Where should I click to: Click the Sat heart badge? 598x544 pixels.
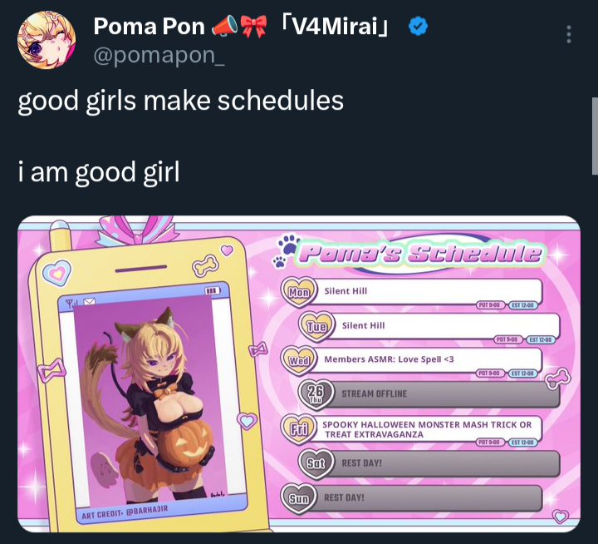pos(316,463)
